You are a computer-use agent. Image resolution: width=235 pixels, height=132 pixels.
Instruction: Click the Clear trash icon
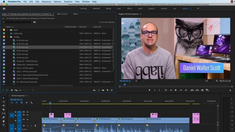coord(112,90)
